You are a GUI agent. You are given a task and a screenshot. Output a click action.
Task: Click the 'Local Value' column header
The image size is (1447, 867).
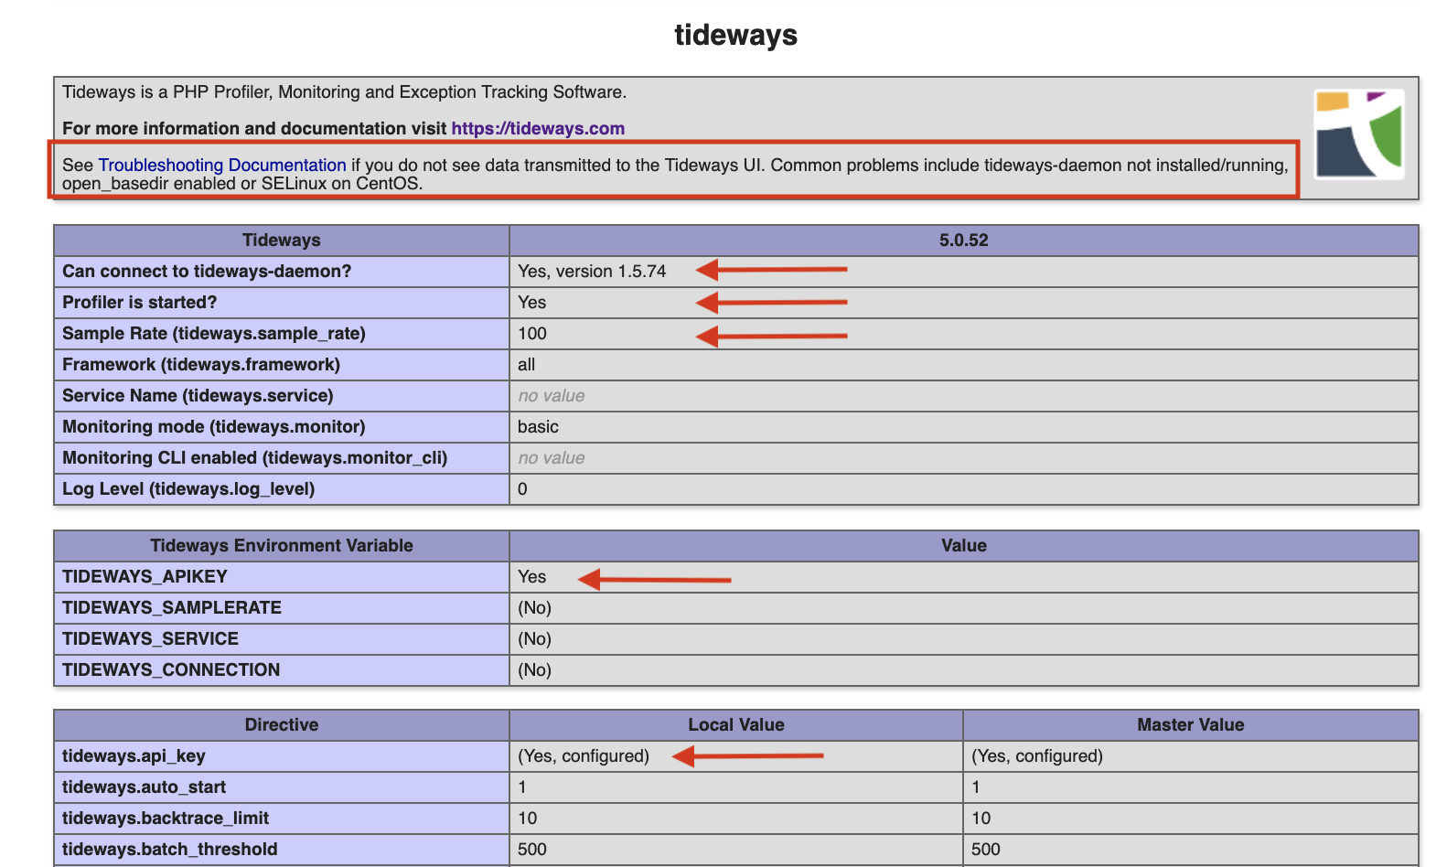click(736, 725)
